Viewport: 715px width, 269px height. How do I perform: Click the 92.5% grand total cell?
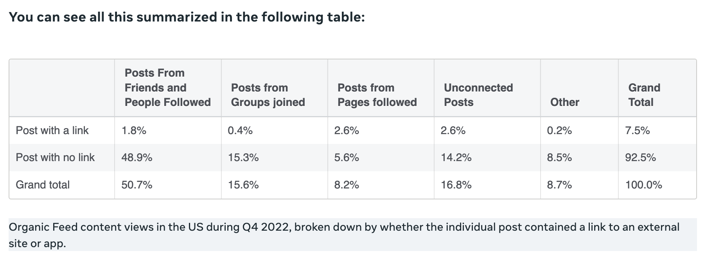pyautogui.click(x=640, y=158)
